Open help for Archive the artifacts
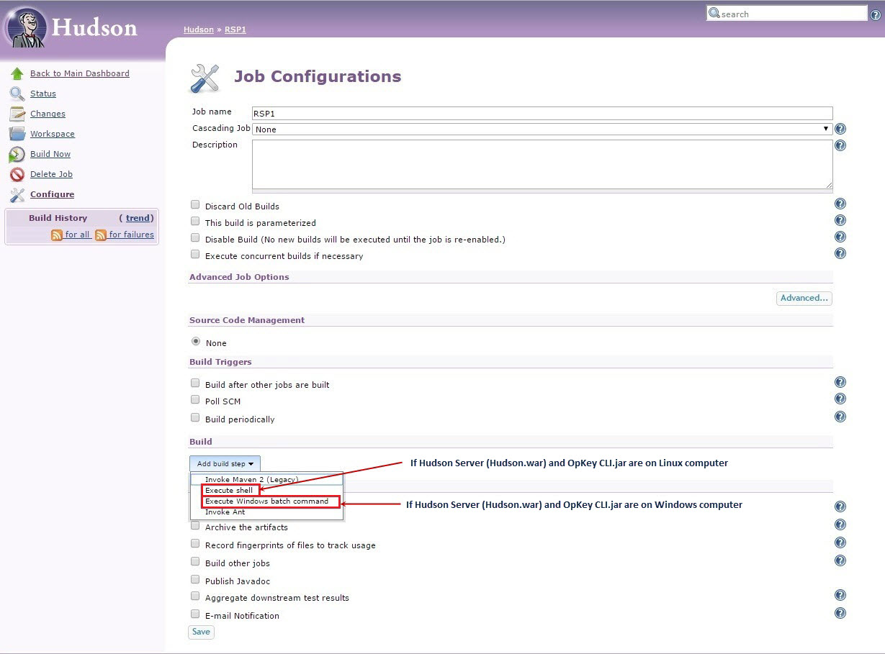Screen dimensions: 885x654 [x=840, y=525]
